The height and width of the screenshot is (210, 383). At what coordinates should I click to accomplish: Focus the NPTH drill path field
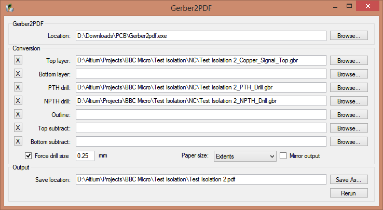tap(201, 101)
